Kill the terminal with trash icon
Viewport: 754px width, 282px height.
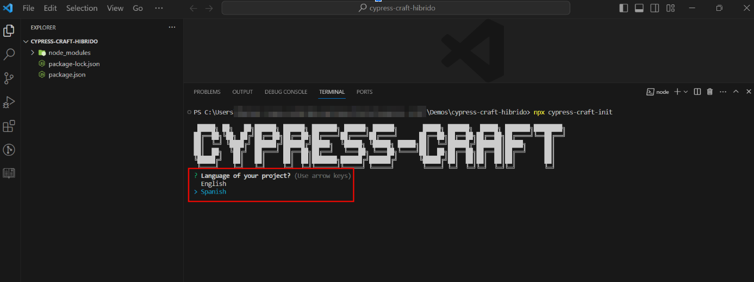(709, 92)
